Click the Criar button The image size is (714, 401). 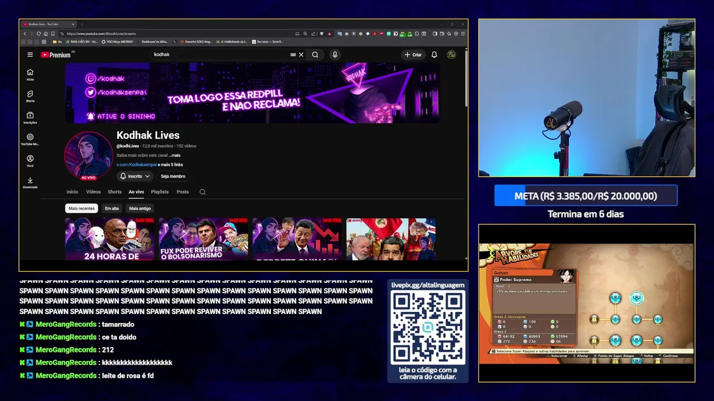point(413,55)
